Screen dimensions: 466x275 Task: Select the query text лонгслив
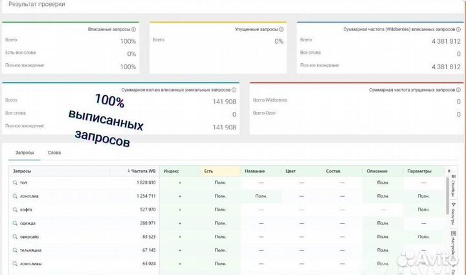(x=29, y=196)
